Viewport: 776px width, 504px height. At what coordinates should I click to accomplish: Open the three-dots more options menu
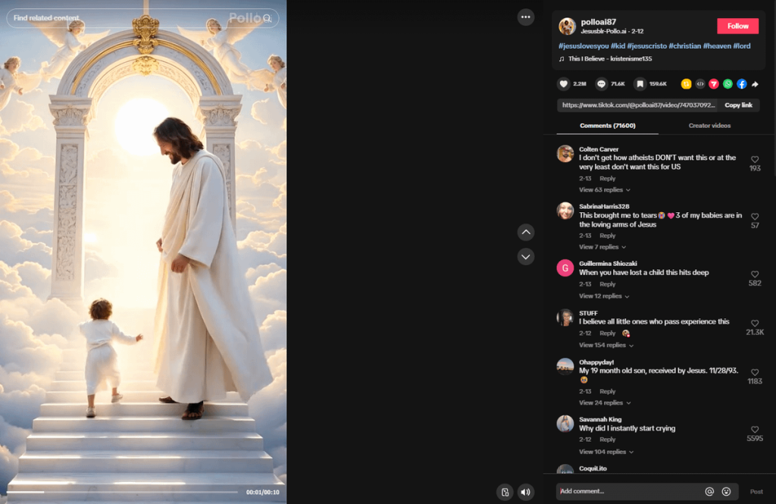(x=526, y=17)
